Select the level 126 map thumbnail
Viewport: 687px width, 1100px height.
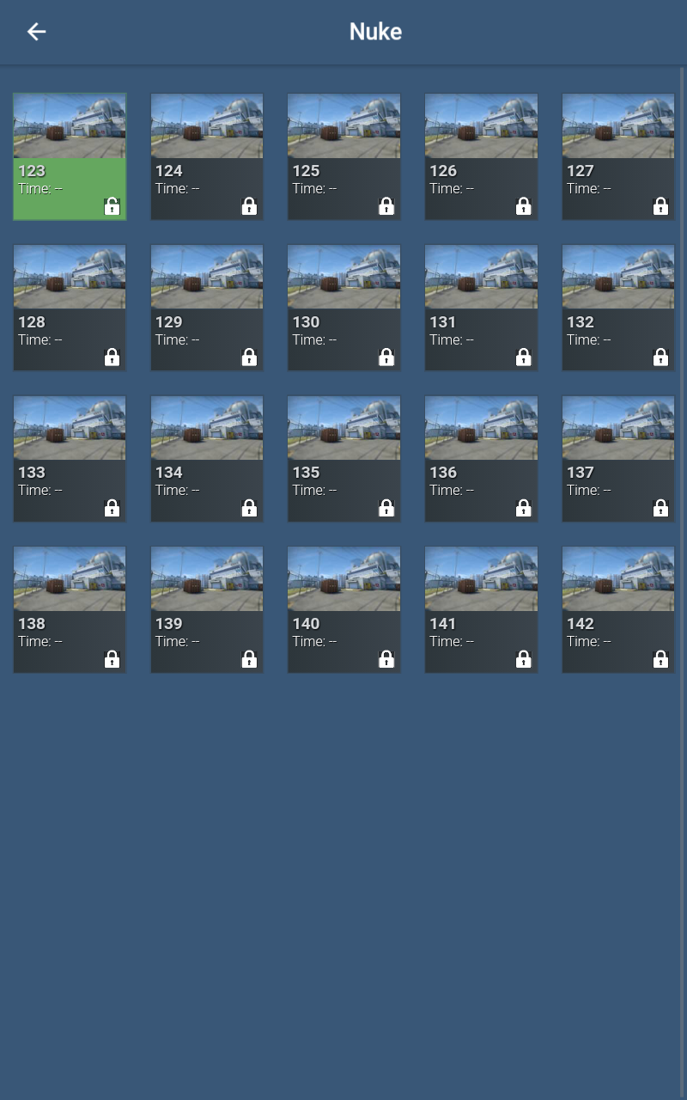481,126
